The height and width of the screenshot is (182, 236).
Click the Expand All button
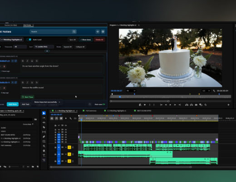pos(68,47)
